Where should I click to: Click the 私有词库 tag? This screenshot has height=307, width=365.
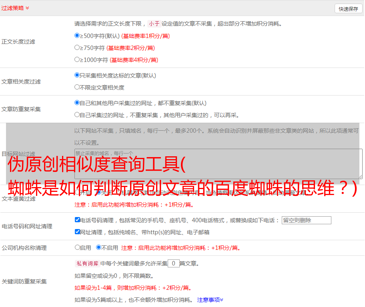pyautogui.click(x=88, y=263)
